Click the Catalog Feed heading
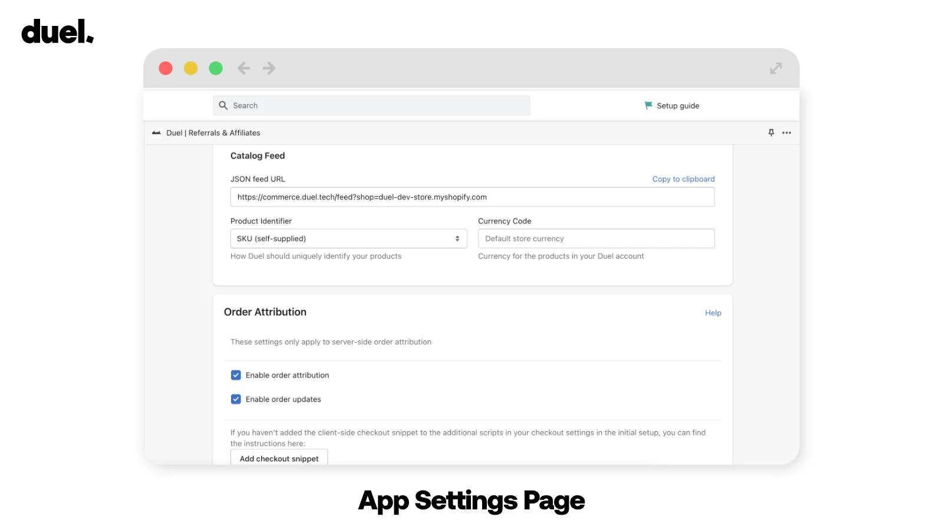Viewport: 943px width, 530px height. pos(258,155)
